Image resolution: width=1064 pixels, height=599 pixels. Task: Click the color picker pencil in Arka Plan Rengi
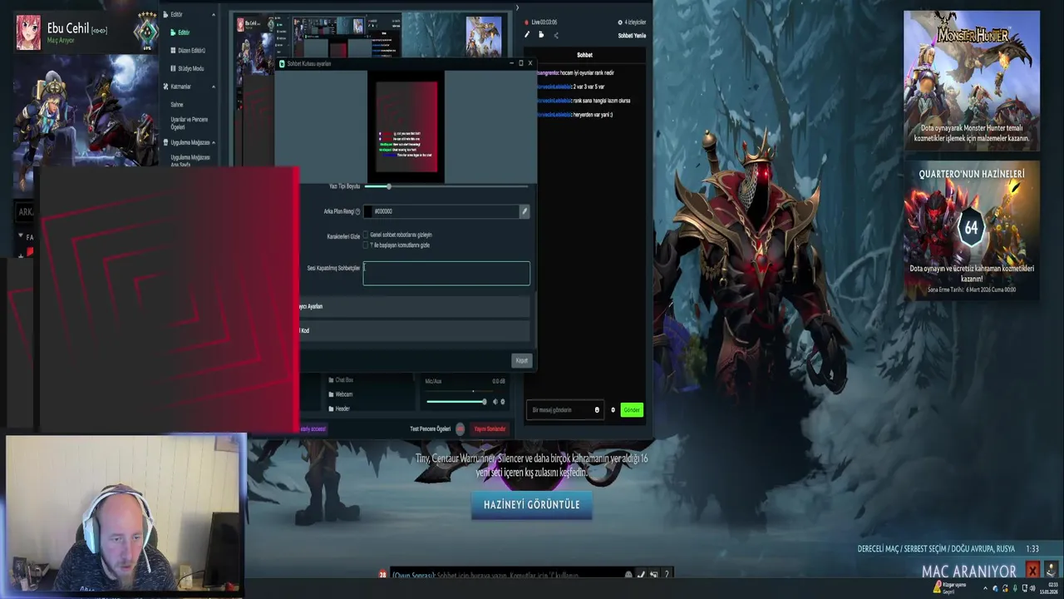pyautogui.click(x=525, y=211)
